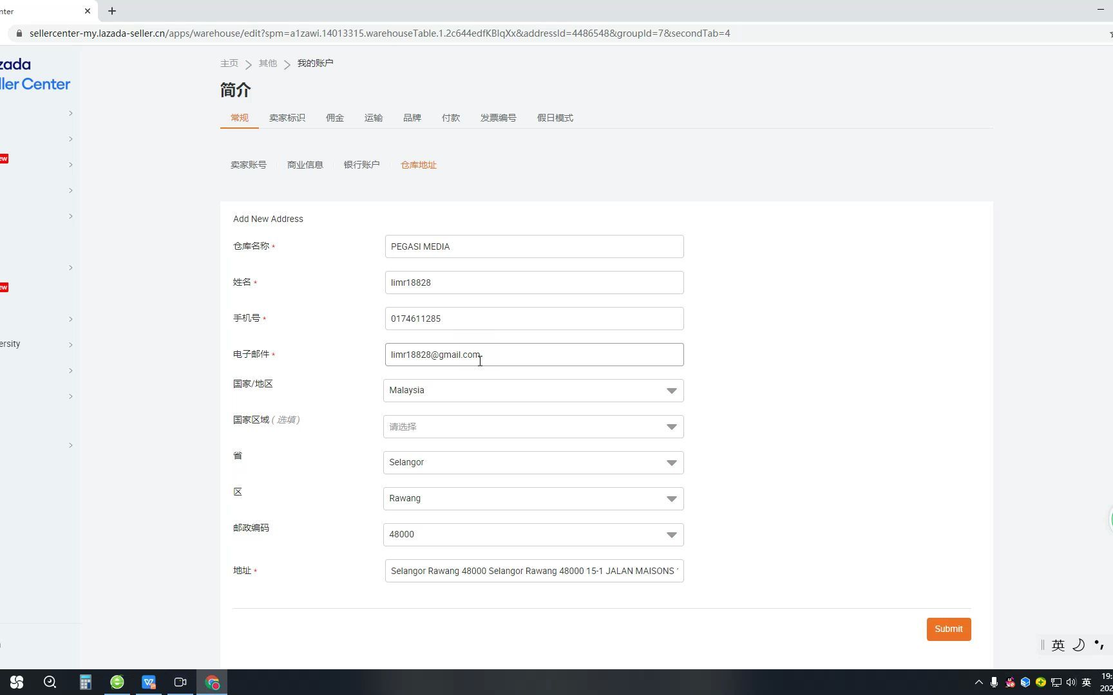
Task: Switch to the Chrome taskbar icon
Action: [213, 682]
